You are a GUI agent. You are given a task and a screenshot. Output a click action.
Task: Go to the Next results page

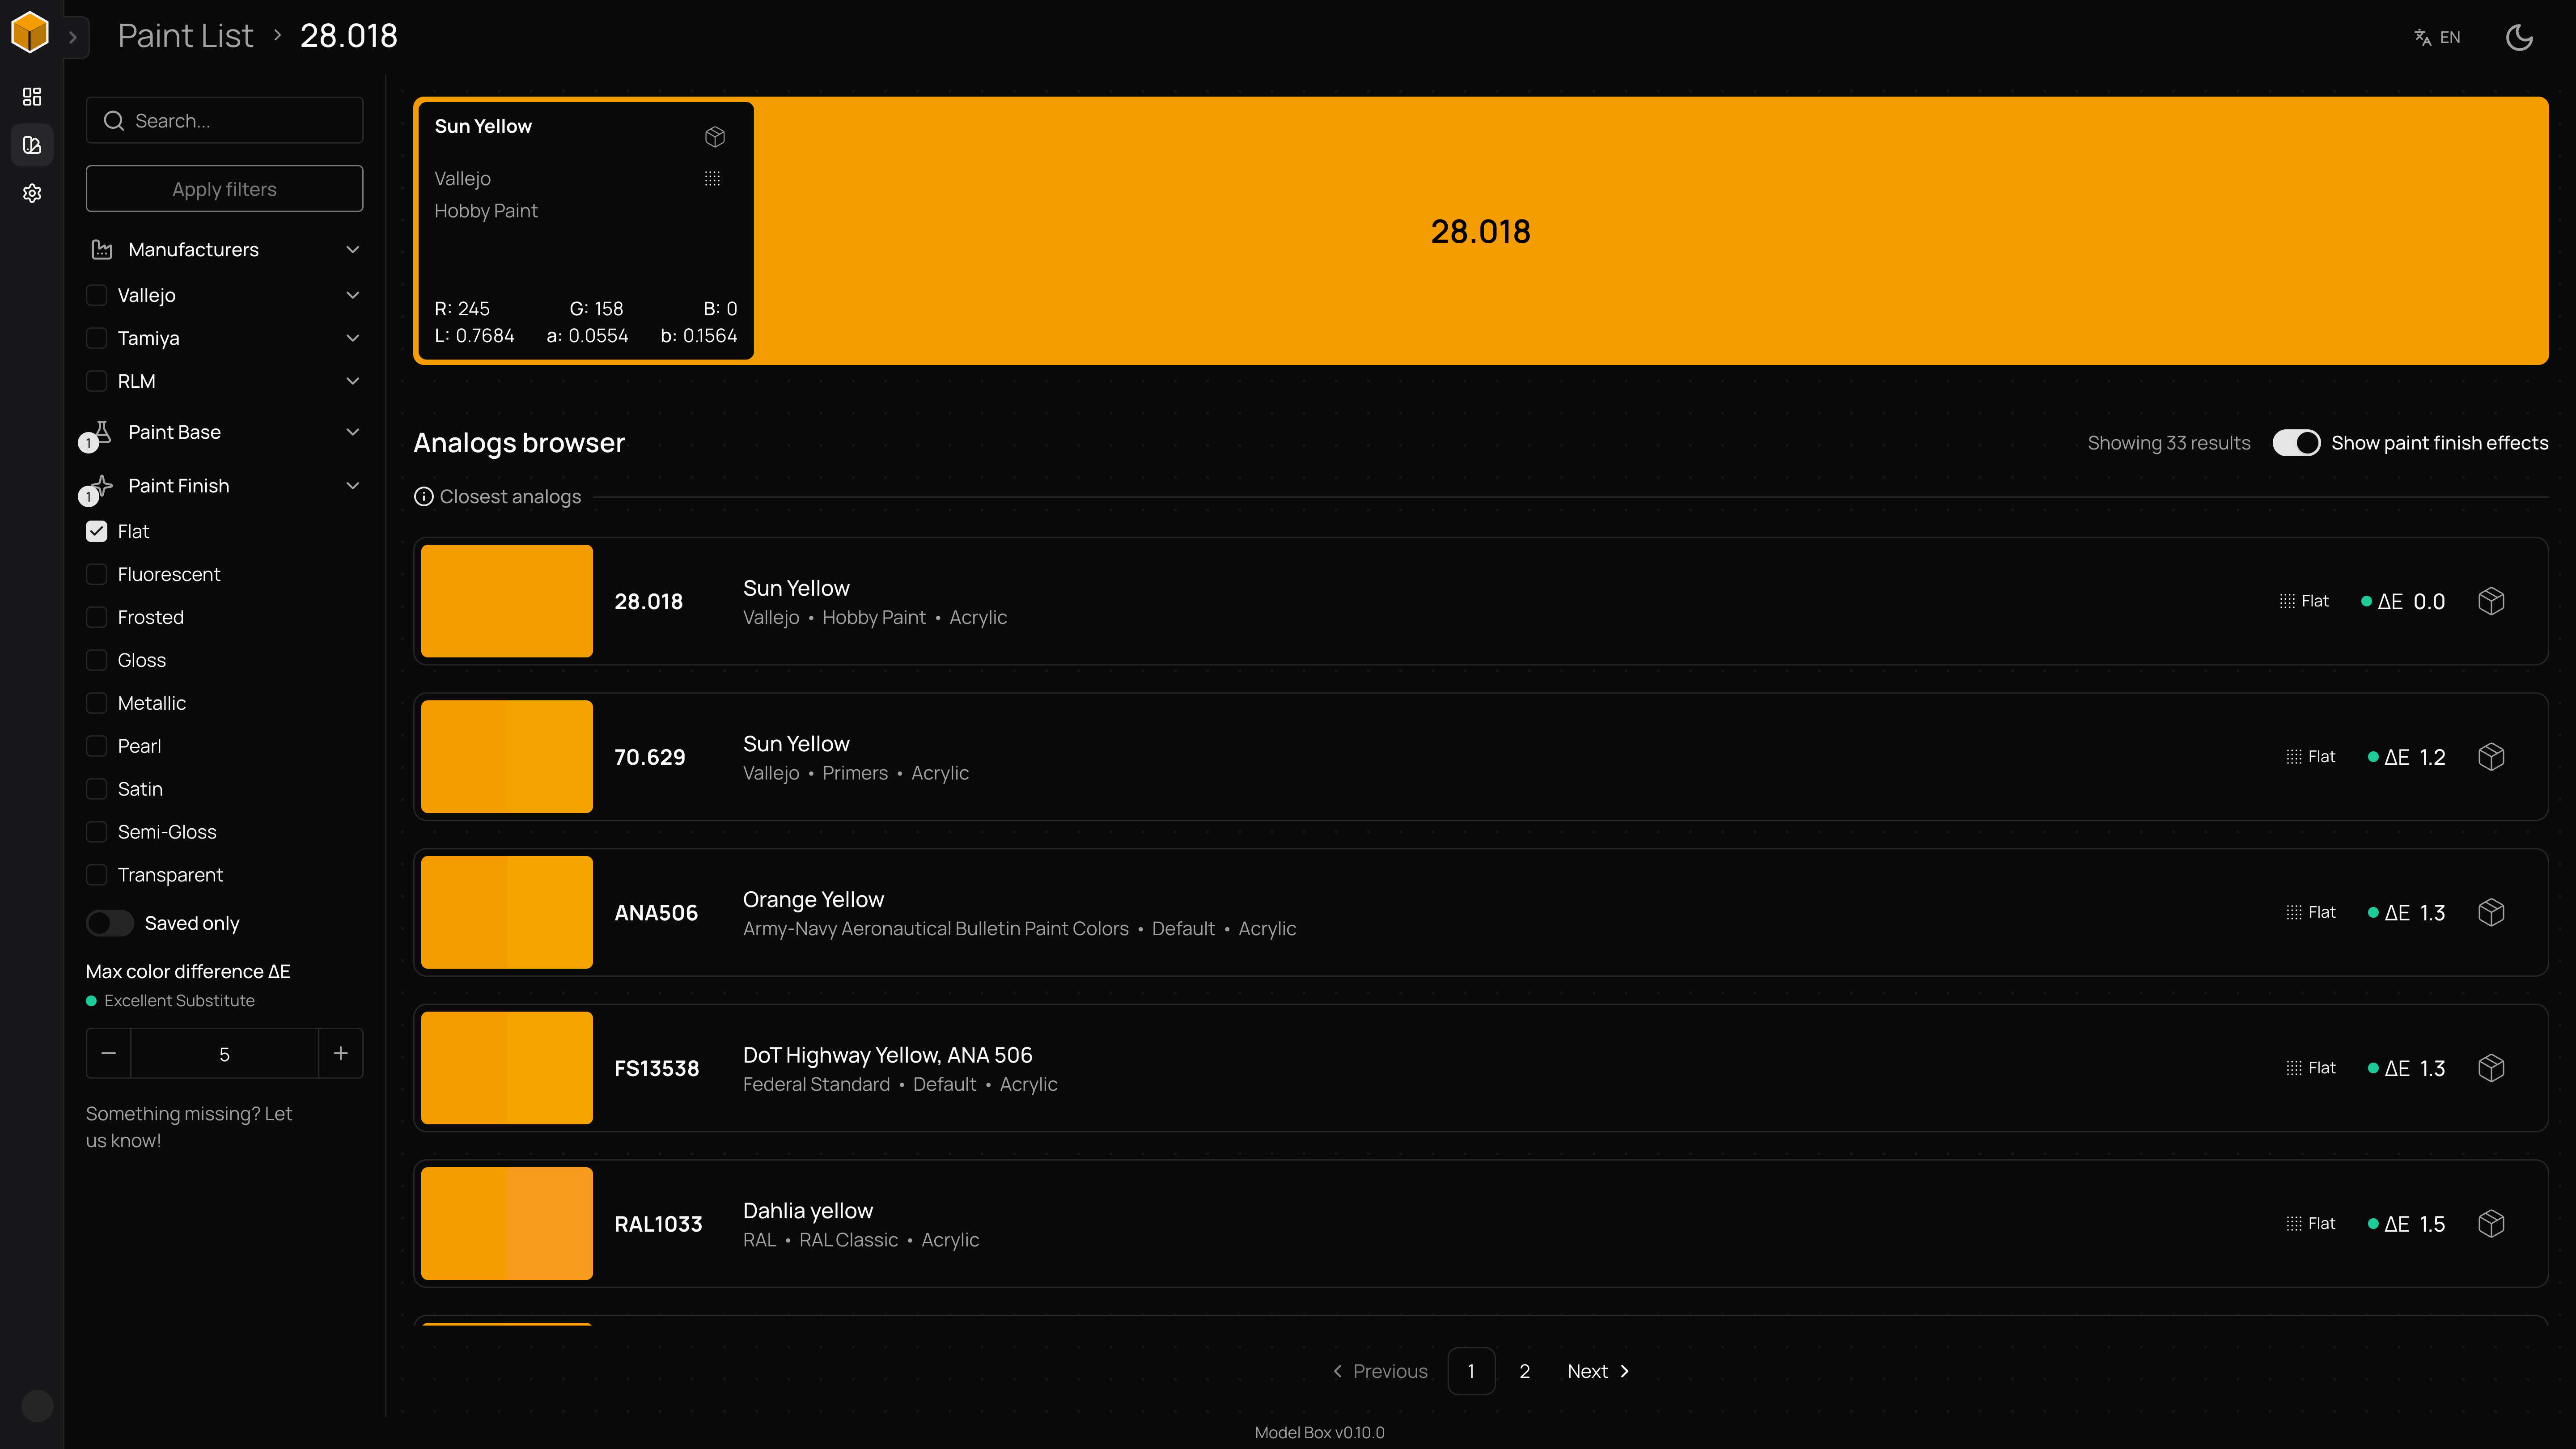point(1598,1371)
